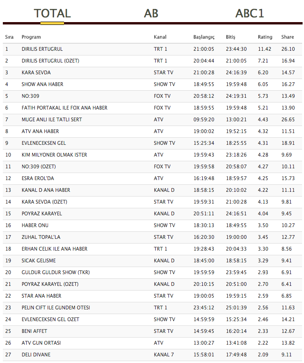Screen dimensions: 304x363
Task: Switch to the TOTAL tab
Action: click(52, 14)
